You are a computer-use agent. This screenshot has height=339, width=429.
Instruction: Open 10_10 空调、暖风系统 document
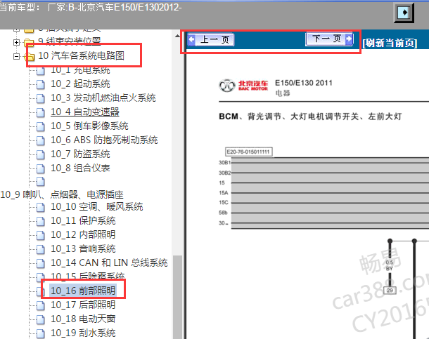[97, 206]
